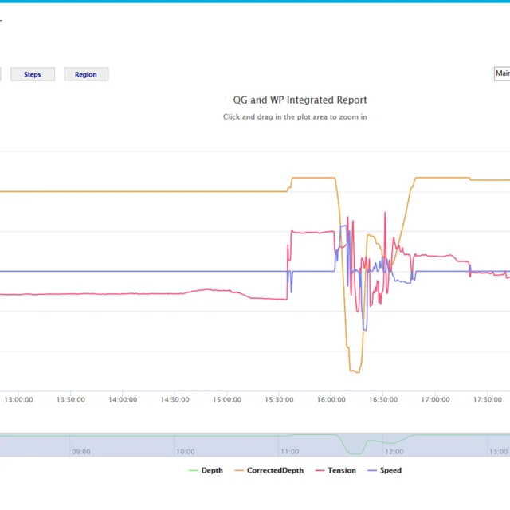
Task: Click the 09:00 mark in the navigator
Action: point(81,451)
